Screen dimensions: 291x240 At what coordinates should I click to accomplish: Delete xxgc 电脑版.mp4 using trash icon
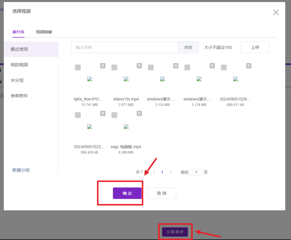[x=139, y=113]
